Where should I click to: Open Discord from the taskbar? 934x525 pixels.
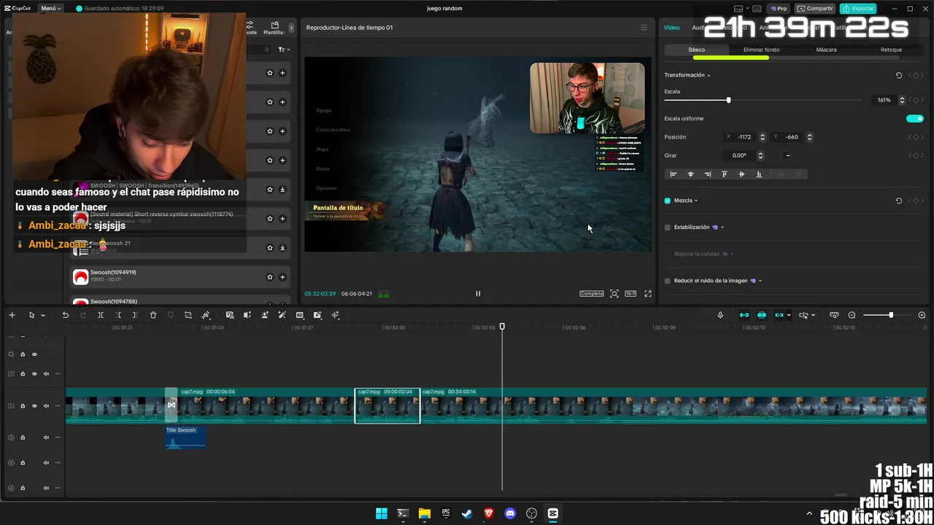510,513
